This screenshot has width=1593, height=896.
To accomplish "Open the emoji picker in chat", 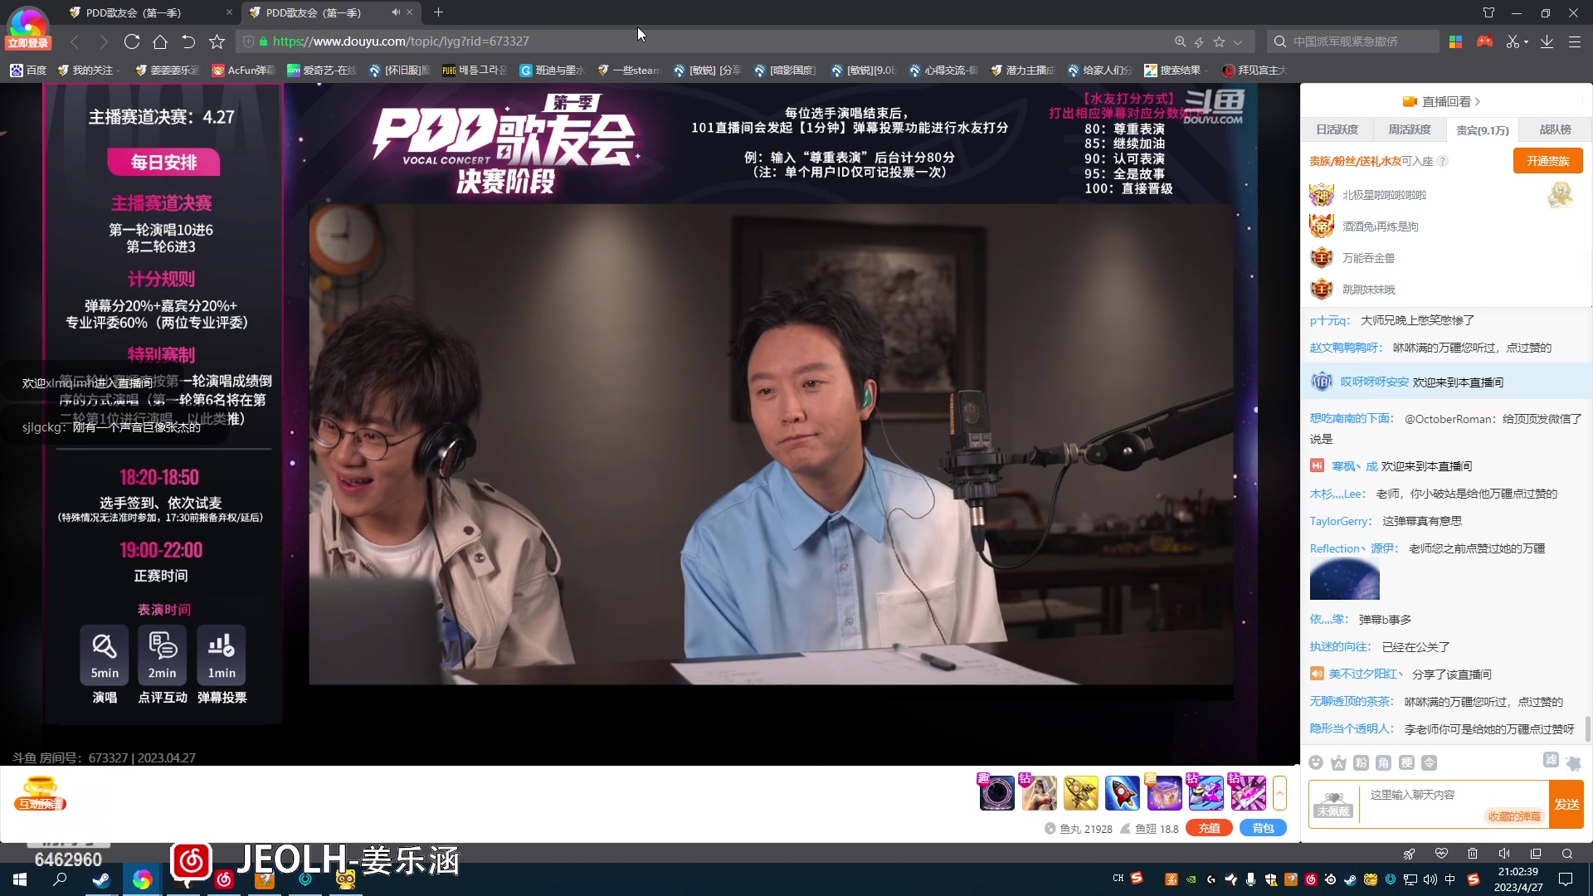I will (x=1316, y=762).
